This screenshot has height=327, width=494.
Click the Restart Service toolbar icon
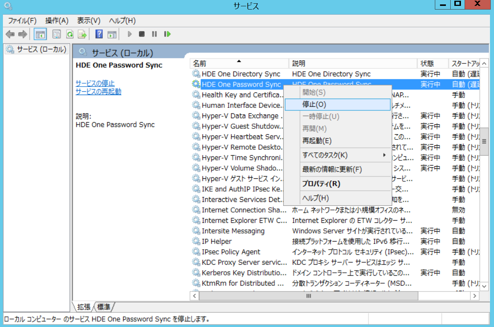[x=167, y=34]
